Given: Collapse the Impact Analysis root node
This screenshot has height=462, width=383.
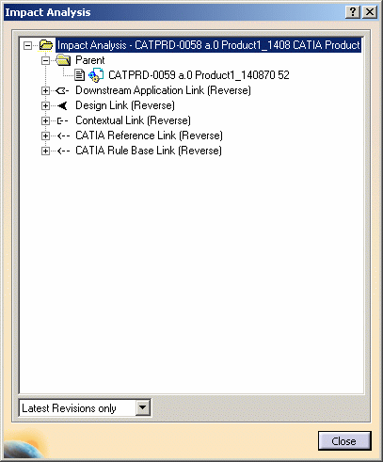Looking at the screenshot, I should click(x=27, y=45).
